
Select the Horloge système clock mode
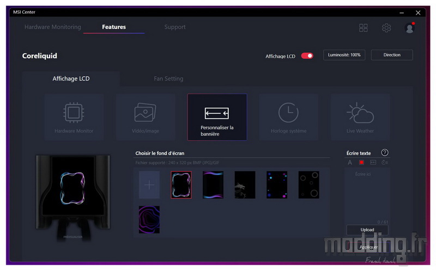click(x=289, y=117)
